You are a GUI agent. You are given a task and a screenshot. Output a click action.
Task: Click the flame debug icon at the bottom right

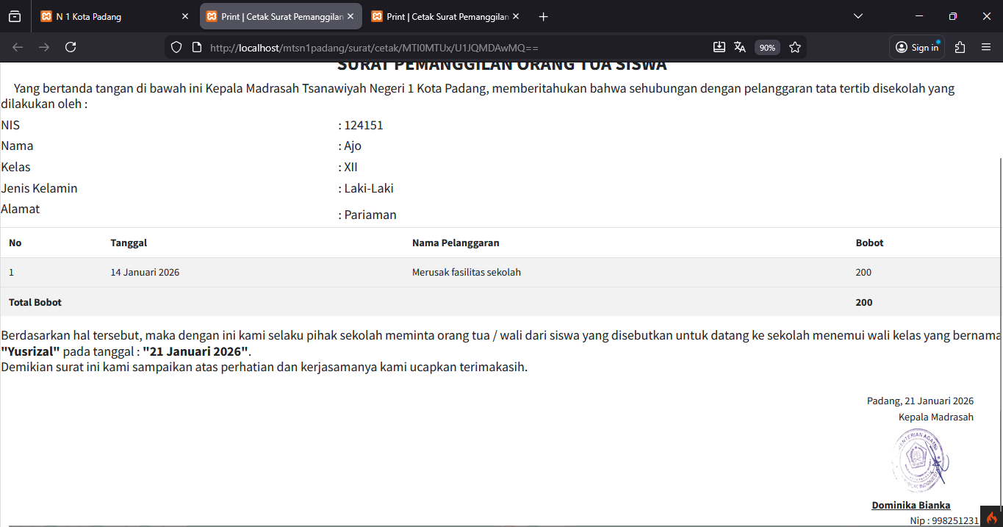coord(992,517)
